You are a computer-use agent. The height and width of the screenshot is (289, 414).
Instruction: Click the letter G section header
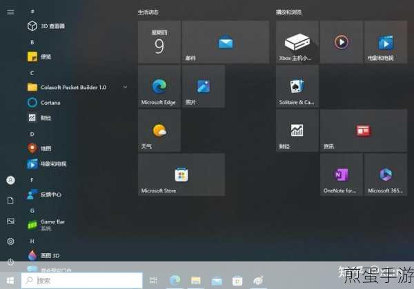click(x=32, y=210)
